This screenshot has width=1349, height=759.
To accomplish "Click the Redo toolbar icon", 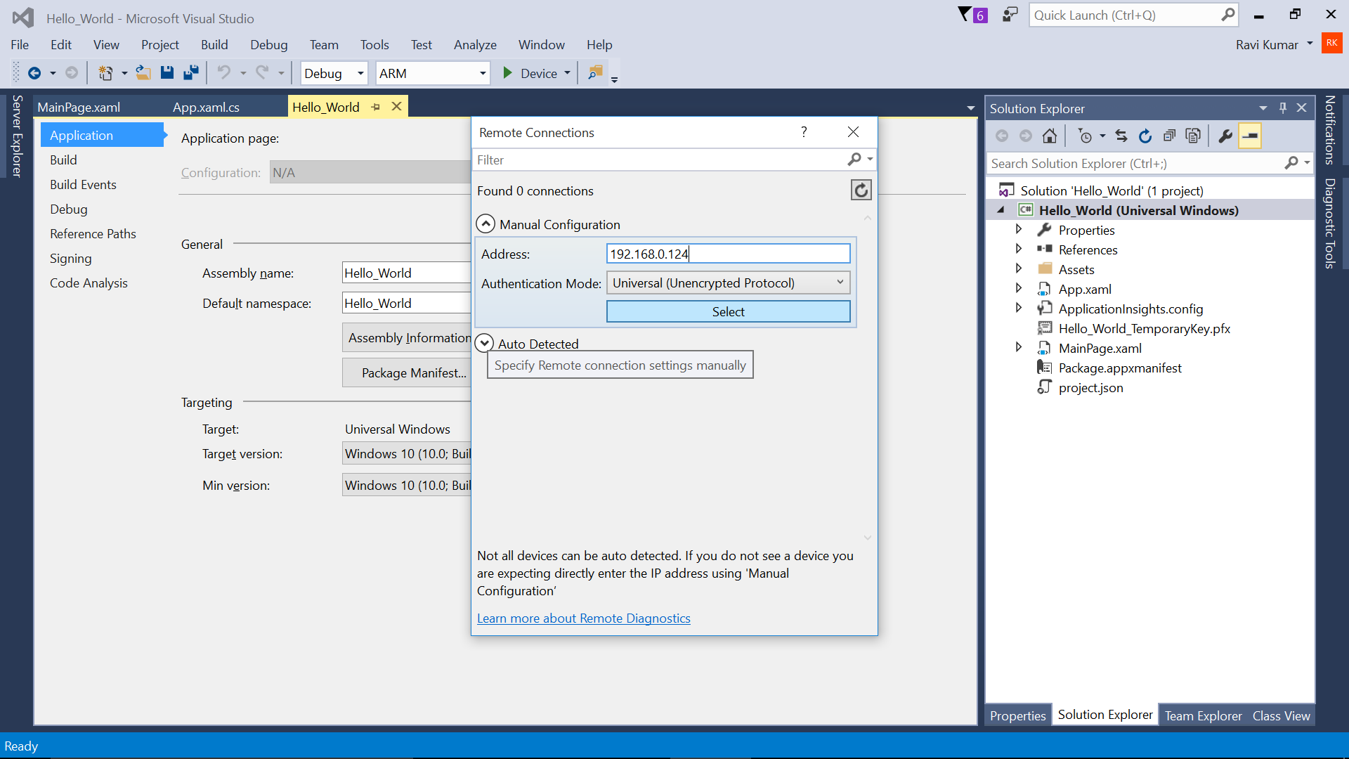I will 262,73.
